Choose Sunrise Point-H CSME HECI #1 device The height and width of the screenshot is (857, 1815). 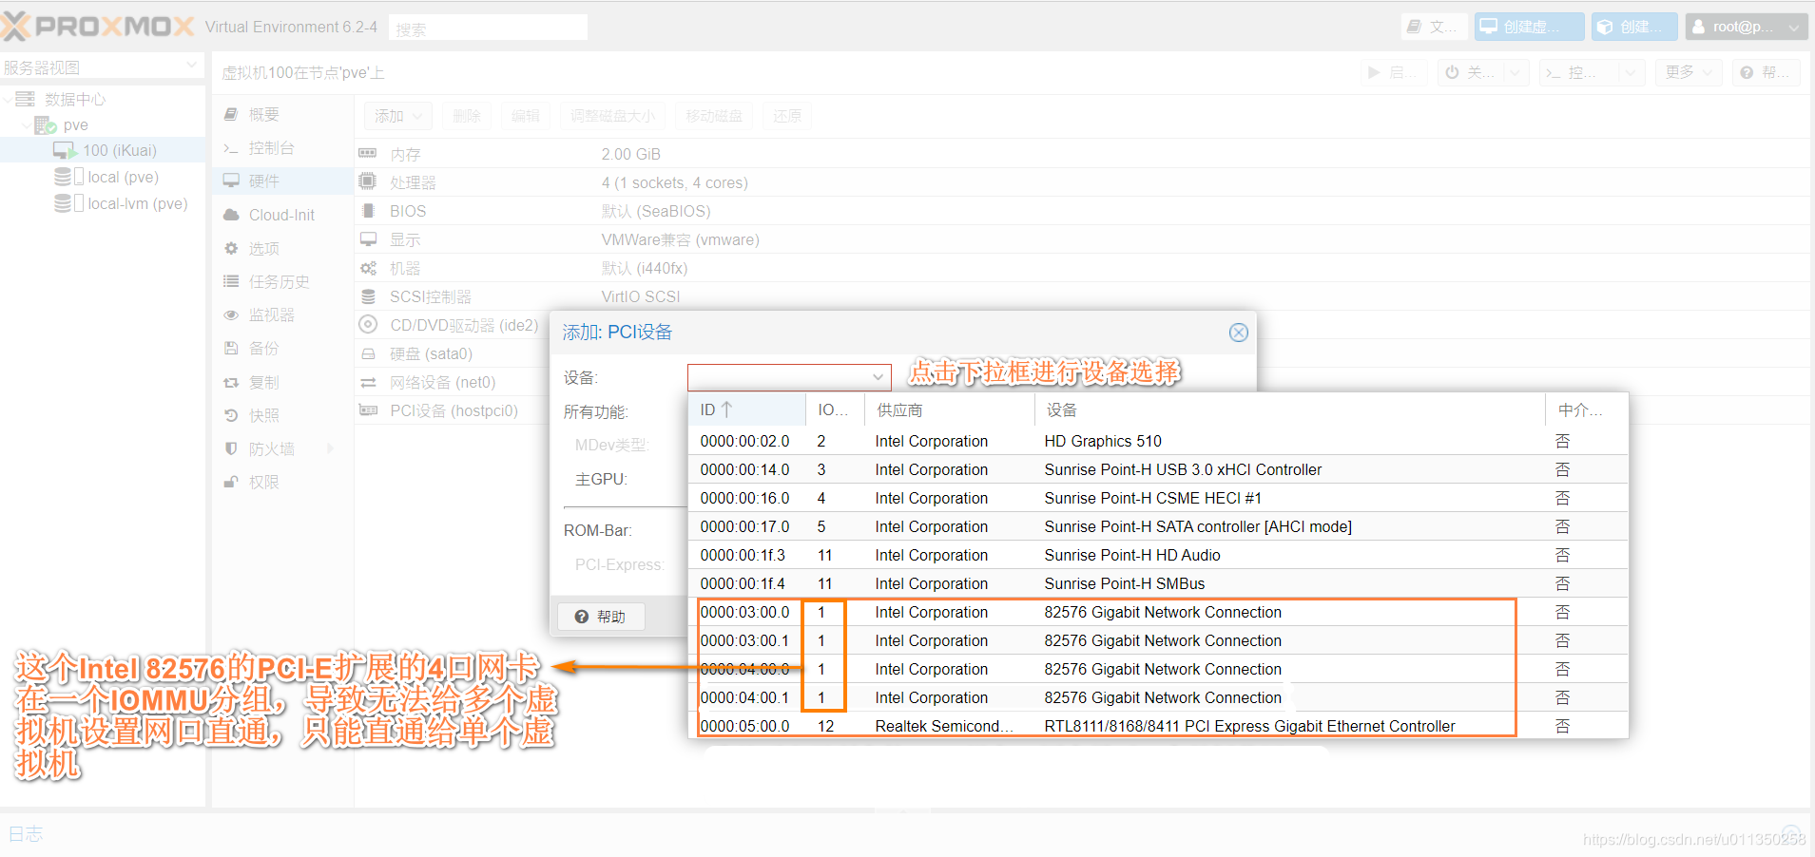coord(1158,498)
